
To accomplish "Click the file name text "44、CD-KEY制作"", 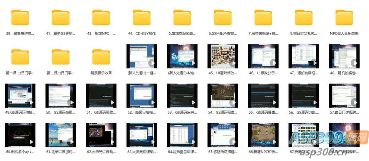I will (142, 34).
